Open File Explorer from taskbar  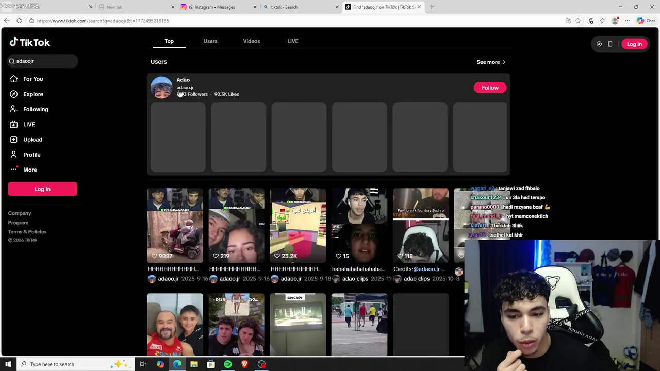coord(194,364)
